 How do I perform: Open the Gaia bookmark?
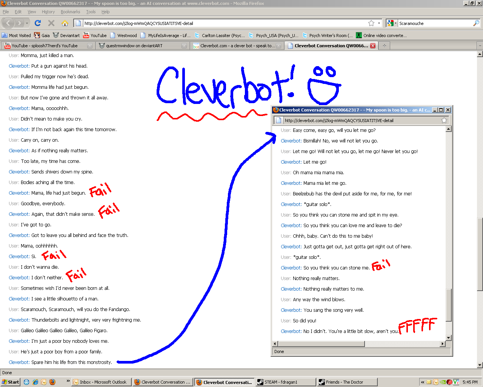pyautogui.click(x=42, y=35)
